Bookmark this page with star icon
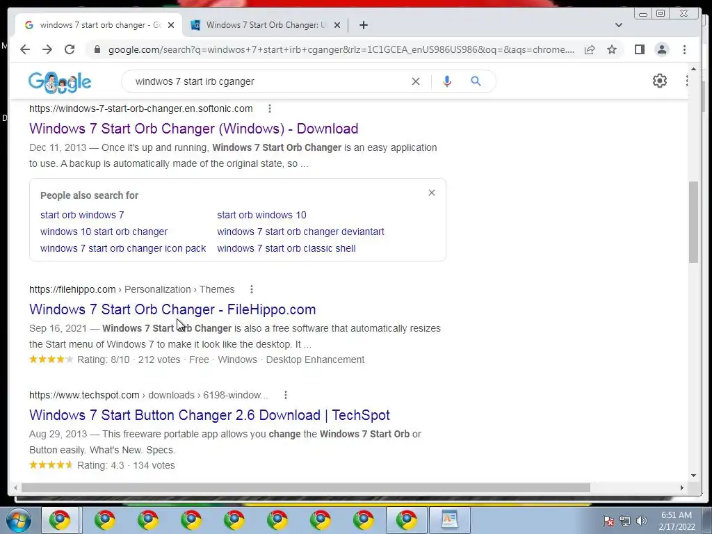This screenshot has width=712, height=534. [x=612, y=49]
